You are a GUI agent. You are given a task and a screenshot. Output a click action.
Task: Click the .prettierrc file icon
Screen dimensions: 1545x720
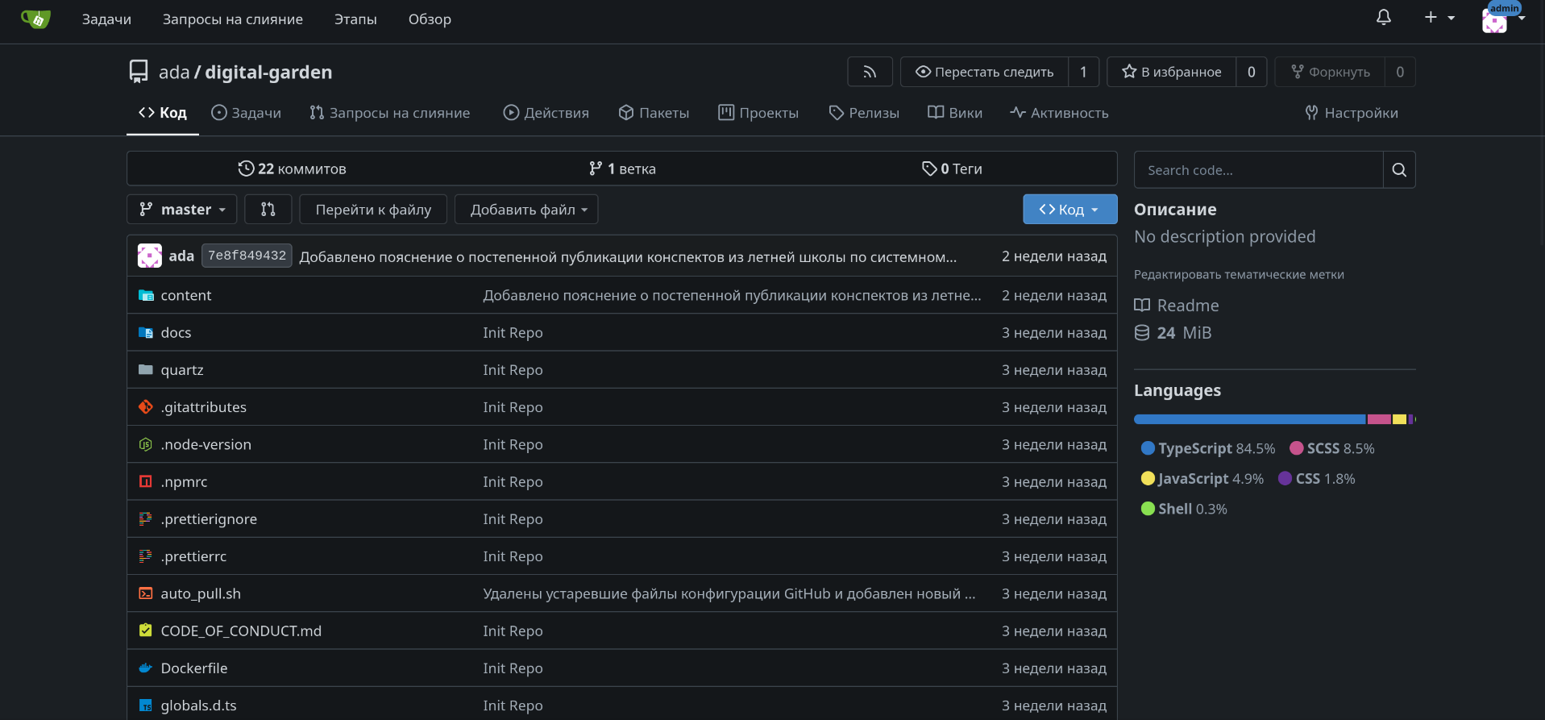pos(146,556)
